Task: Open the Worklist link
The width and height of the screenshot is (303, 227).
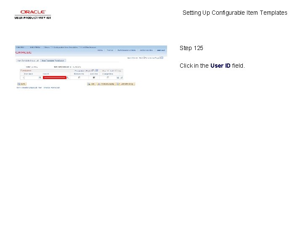Action: (110, 50)
